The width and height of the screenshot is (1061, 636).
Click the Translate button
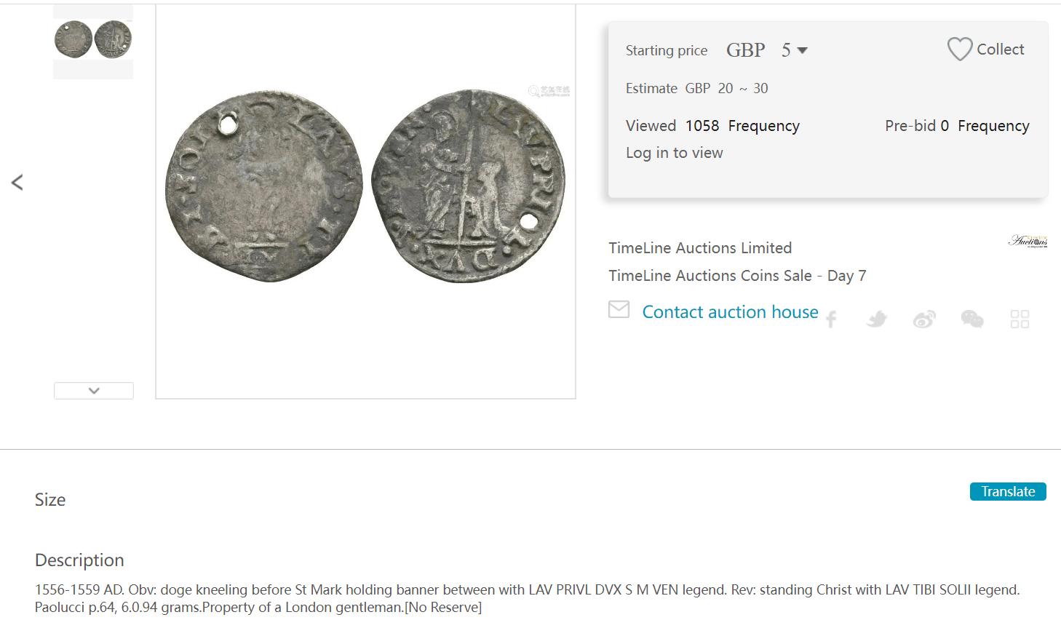tap(1008, 492)
